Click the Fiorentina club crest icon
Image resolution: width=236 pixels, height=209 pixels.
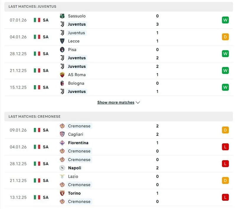(x=62, y=143)
